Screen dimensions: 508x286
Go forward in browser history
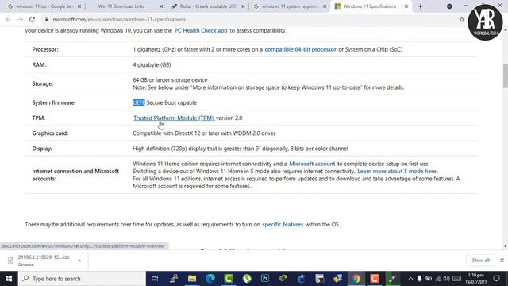(x=20, y=19)
